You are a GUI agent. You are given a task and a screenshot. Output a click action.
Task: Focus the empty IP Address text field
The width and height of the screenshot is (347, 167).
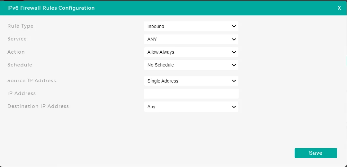(191, 94)
